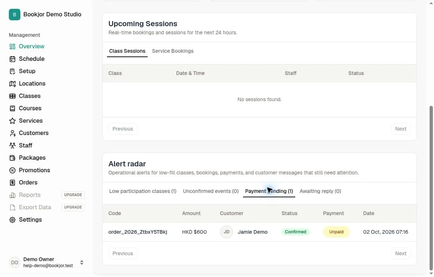Click Previous in Upcoming Sessions

(122, 129)
